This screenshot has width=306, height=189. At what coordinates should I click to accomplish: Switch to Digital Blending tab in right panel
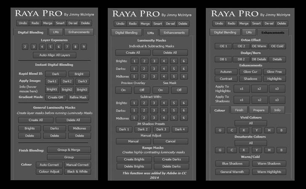225,32
